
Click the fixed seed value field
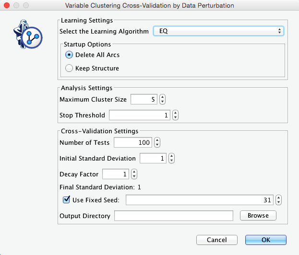click(x=200, y=200)
